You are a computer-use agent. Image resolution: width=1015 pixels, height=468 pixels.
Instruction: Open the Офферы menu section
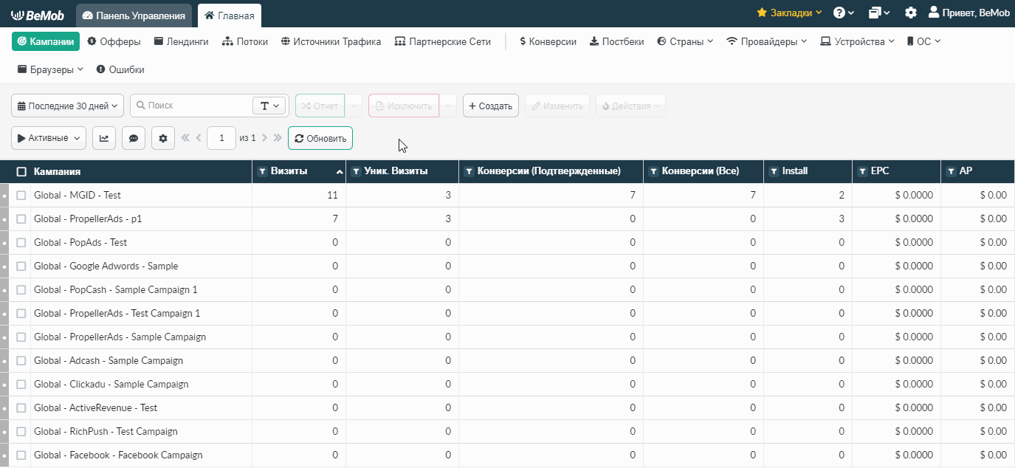(x=114, y=41)
